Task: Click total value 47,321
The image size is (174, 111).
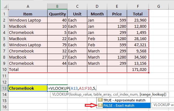Action: coord(138,45)
